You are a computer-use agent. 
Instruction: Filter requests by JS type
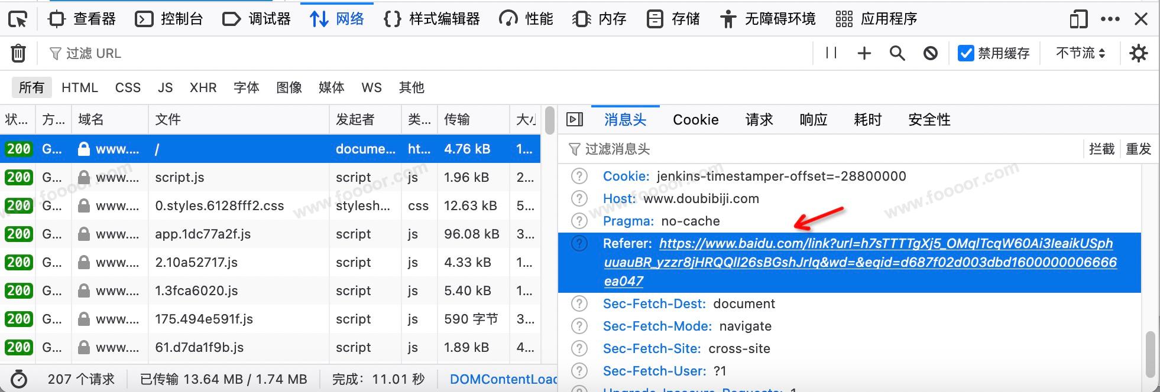click(165, 88)
